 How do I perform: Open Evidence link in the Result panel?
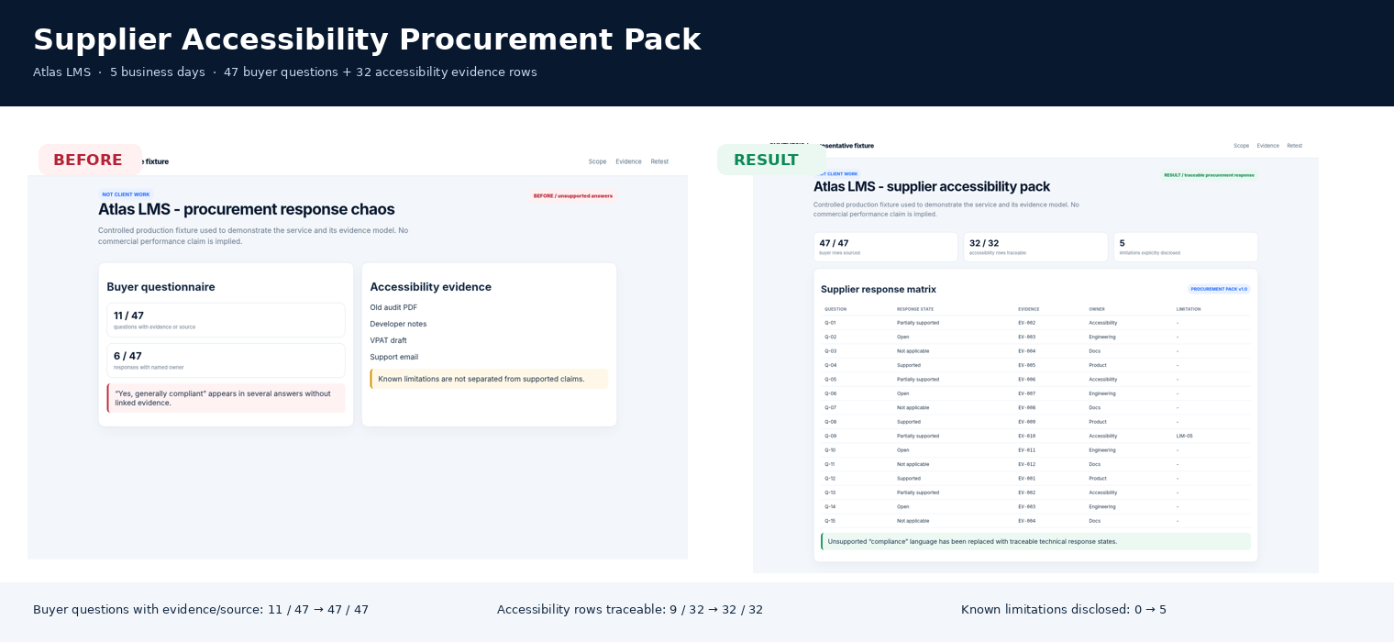point(1267,146)
